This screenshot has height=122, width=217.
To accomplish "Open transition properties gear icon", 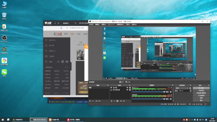I will pyautogui.click(x=190, y=88).
